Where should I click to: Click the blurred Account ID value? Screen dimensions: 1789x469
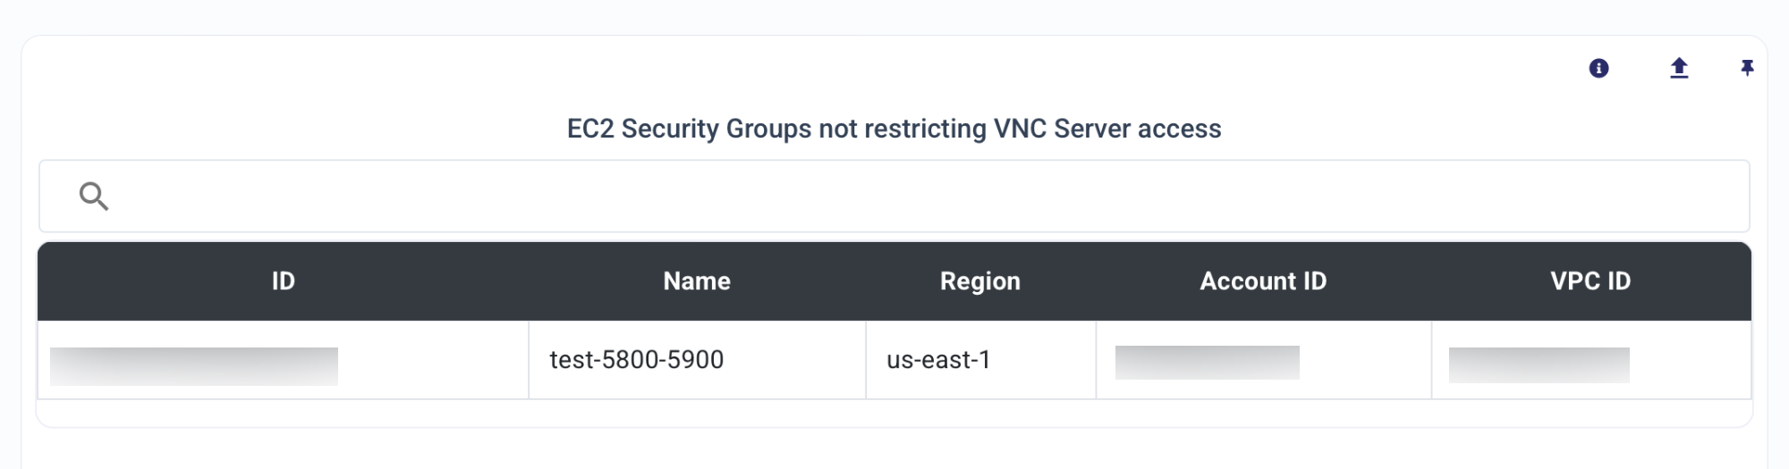tap(1208, 363)
